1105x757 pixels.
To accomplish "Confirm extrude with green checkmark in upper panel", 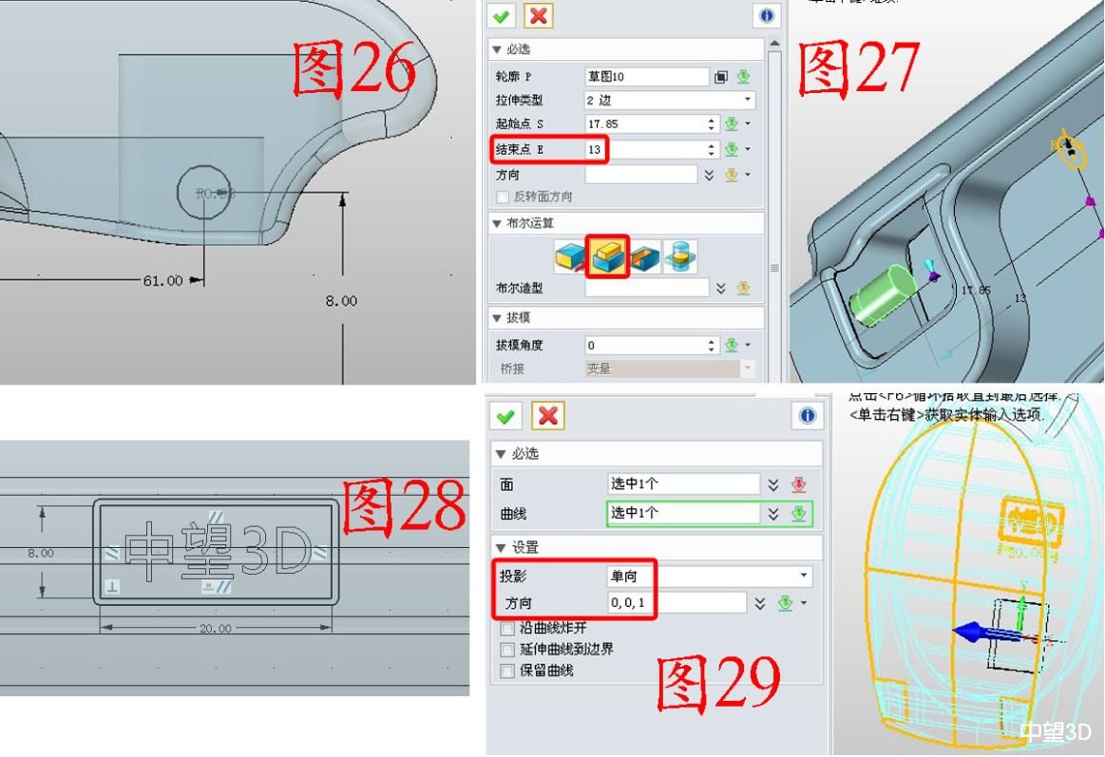I will tap(501, 15).
